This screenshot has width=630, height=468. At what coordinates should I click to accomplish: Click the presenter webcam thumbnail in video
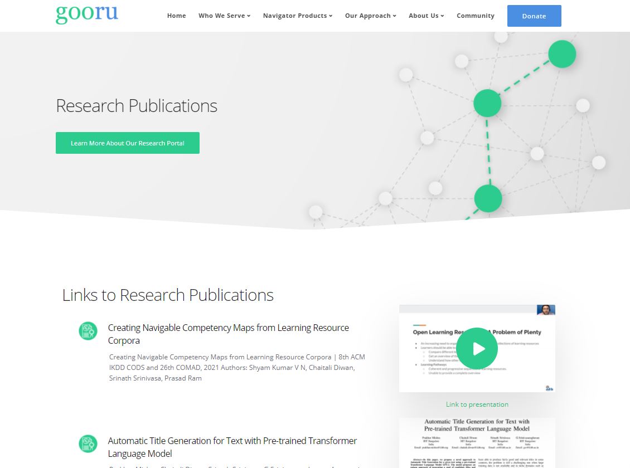coord(546,310)
